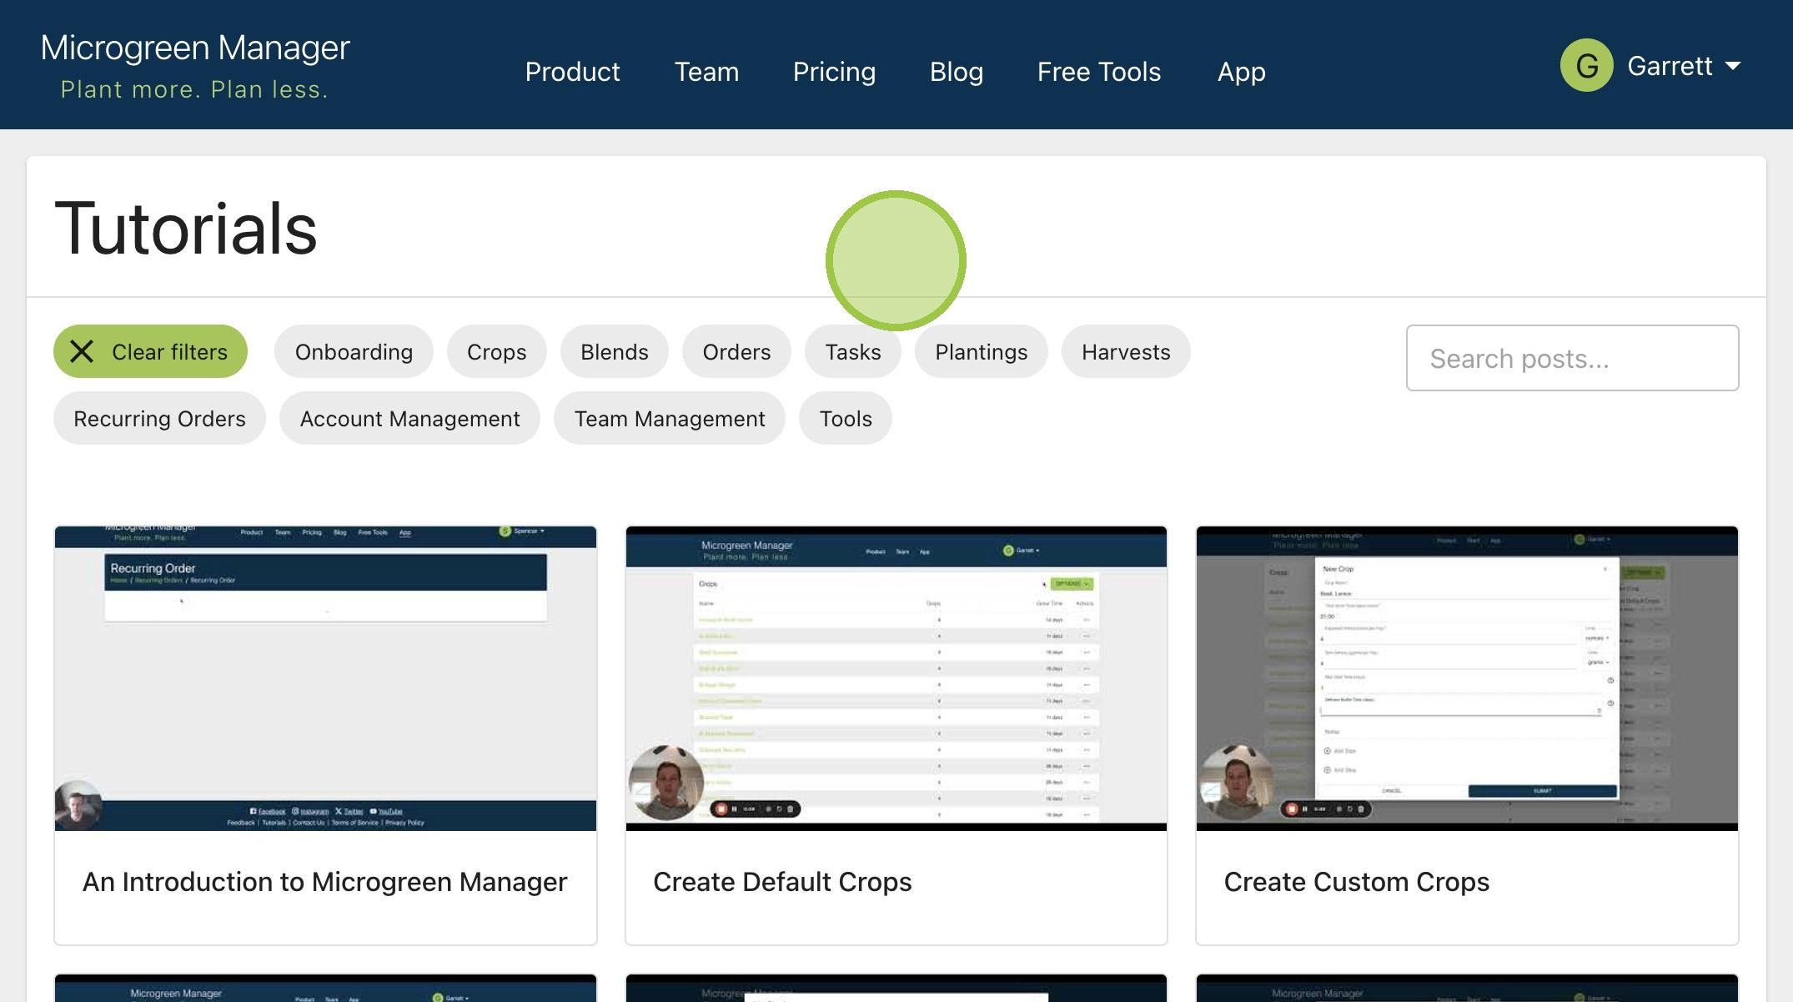This screenshot has height=1002, width=1793.
Task: Click the 'Create Custom Crops' title
Action: tap(1356, 882)
